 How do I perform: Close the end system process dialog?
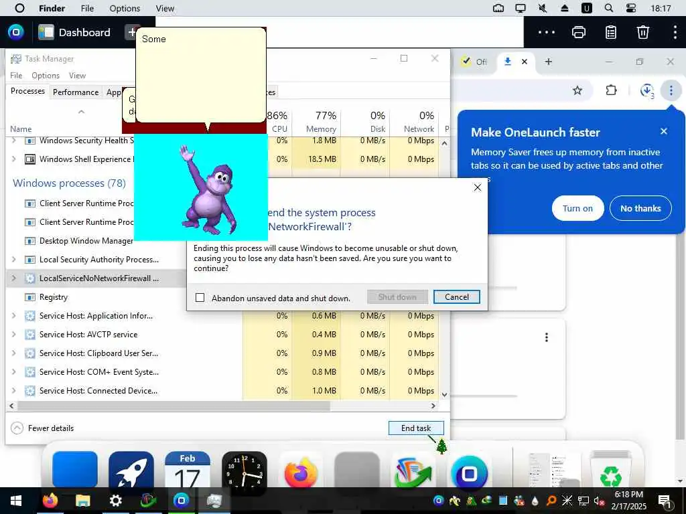coord(477,187)
